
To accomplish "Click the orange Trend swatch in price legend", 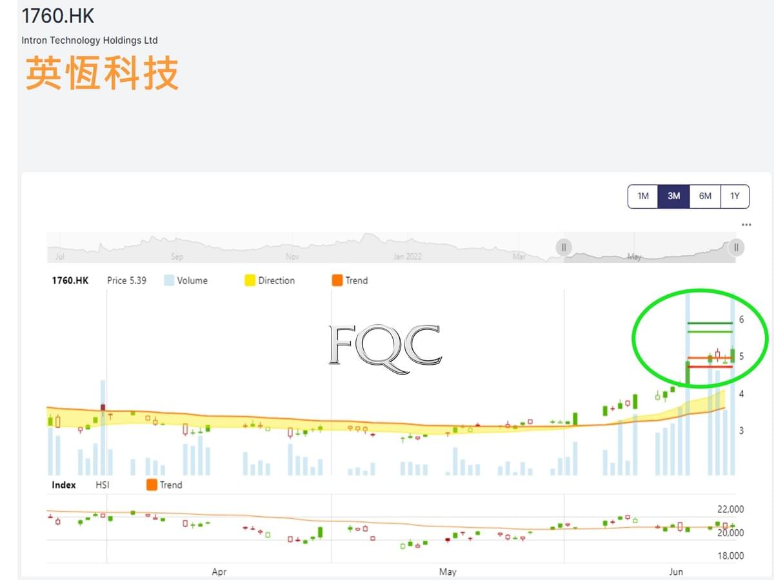I will 337,280.
